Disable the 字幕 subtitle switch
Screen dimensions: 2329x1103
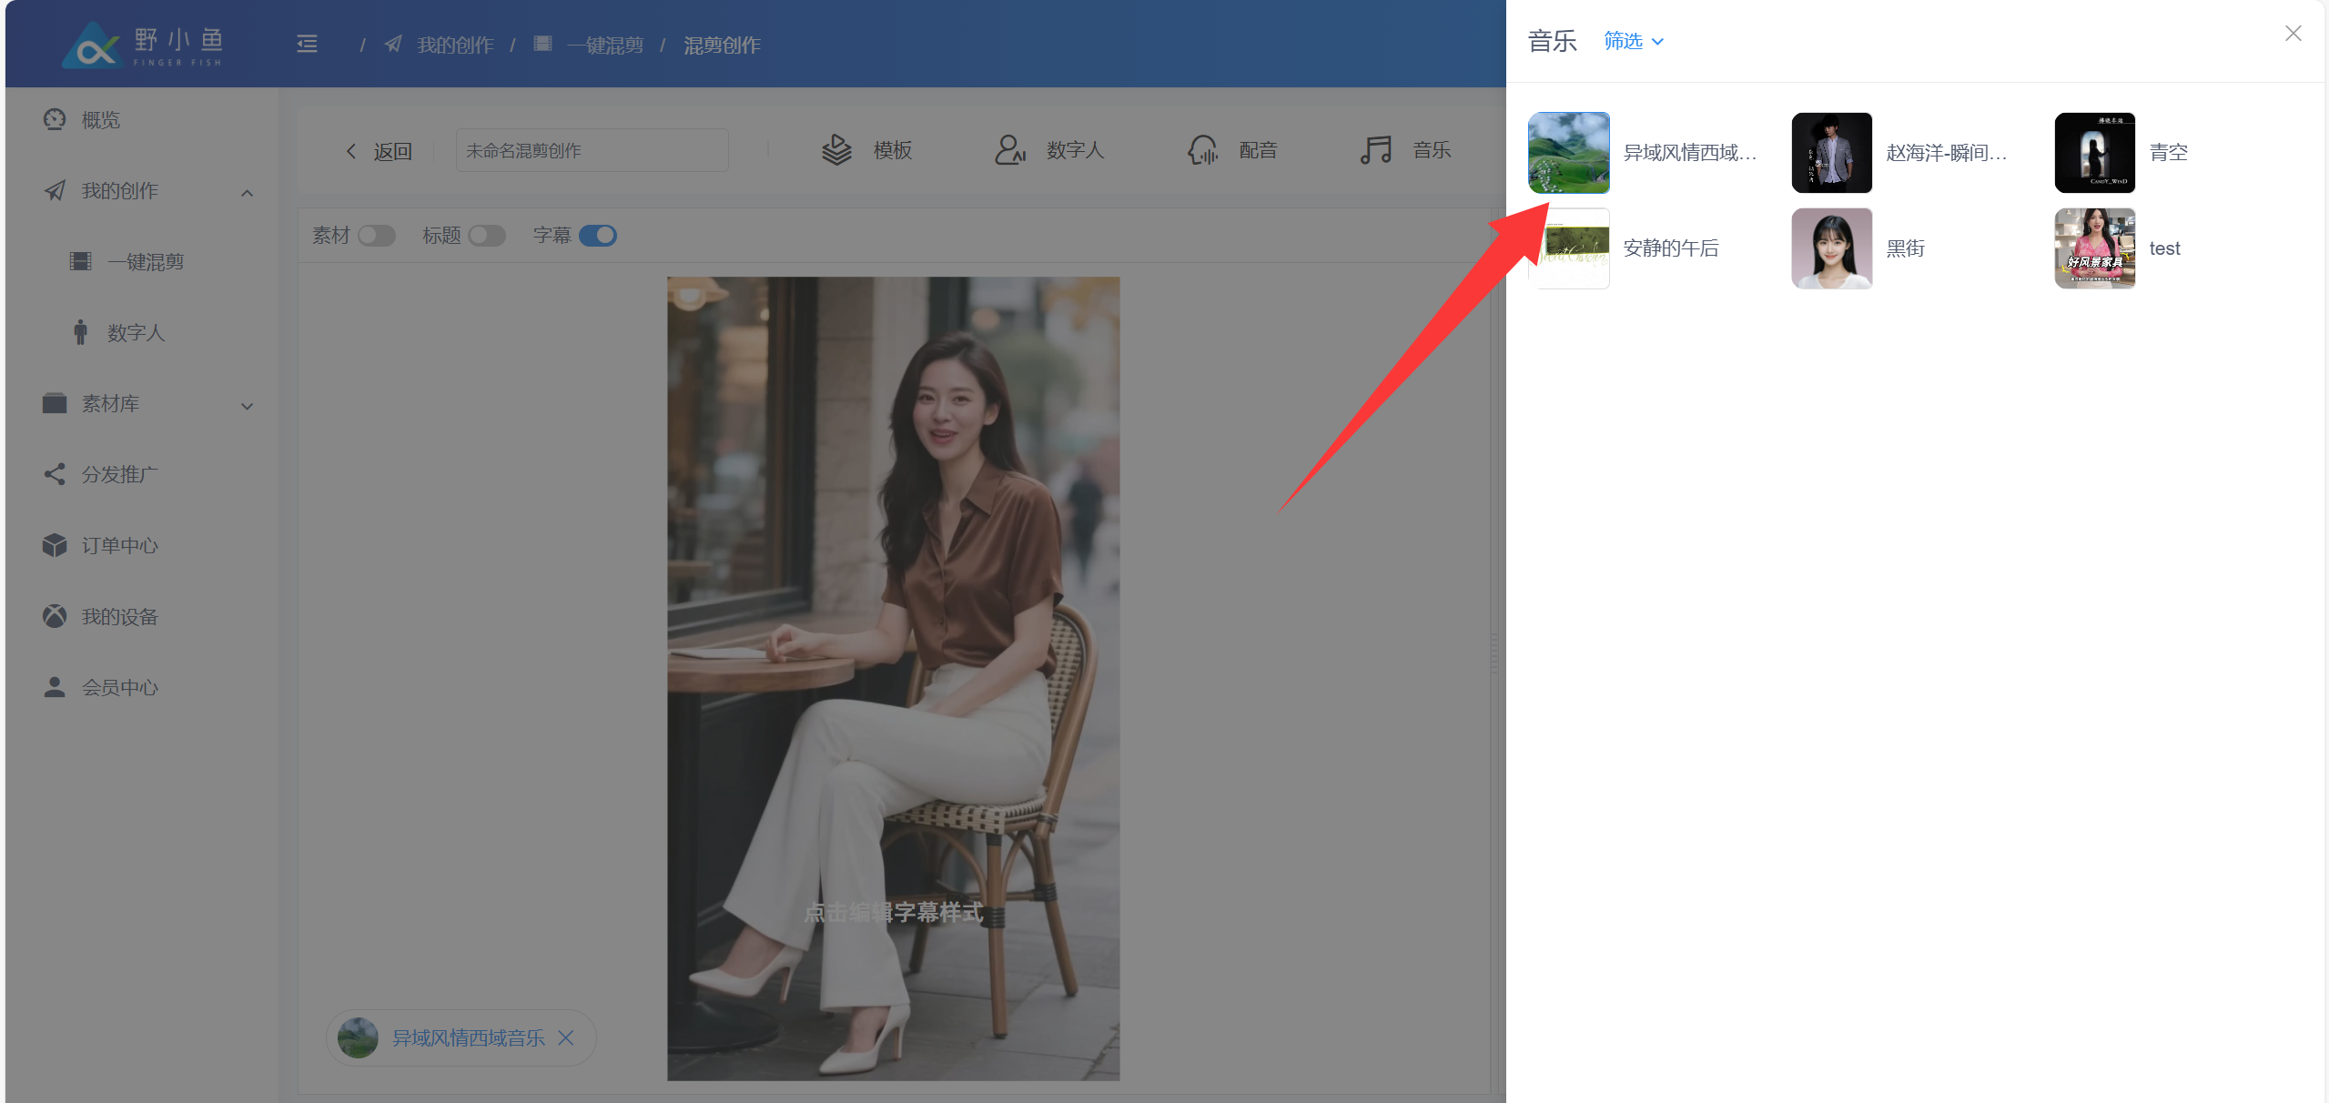pyautogui.click(x=598, y=236)
